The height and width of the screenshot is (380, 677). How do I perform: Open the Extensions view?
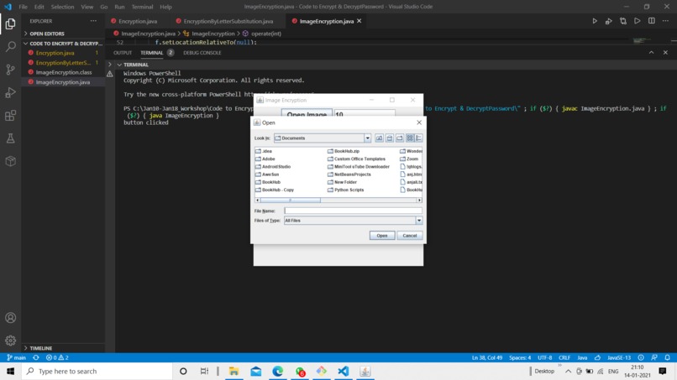coord(10,115)
